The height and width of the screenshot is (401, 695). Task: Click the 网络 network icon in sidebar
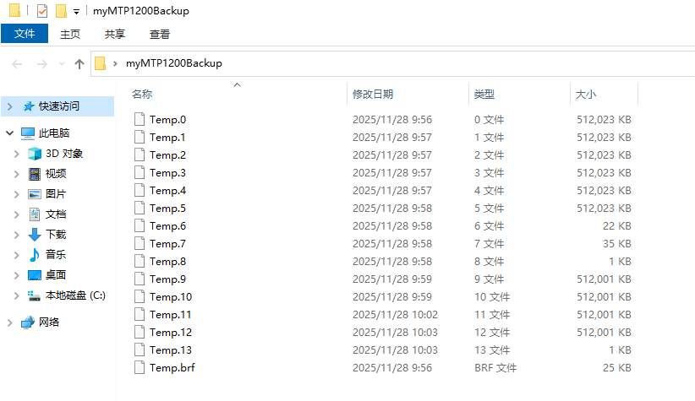(x=28, y=322)
